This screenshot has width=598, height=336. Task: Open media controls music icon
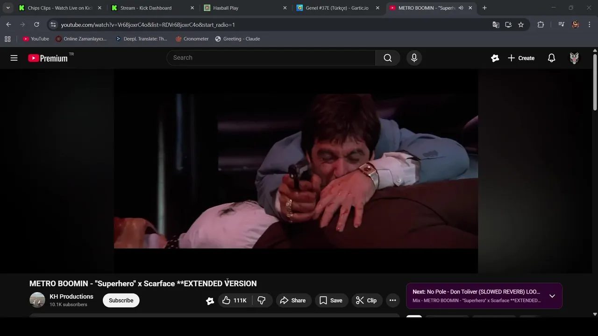pos(561,25)
